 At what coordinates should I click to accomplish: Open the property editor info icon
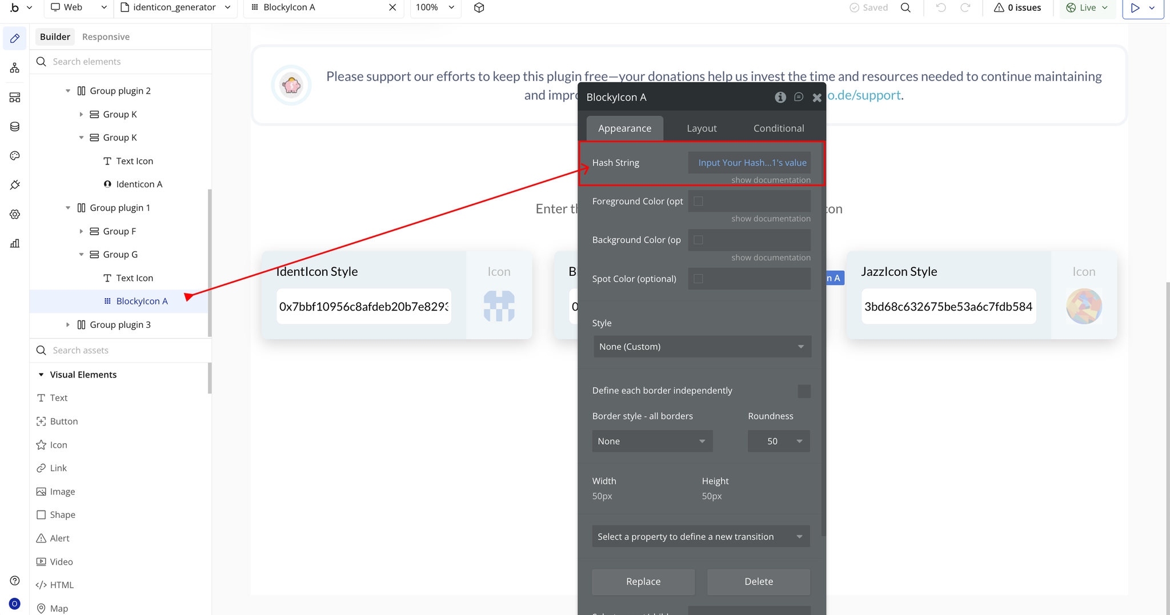click(x=780, y=97)
